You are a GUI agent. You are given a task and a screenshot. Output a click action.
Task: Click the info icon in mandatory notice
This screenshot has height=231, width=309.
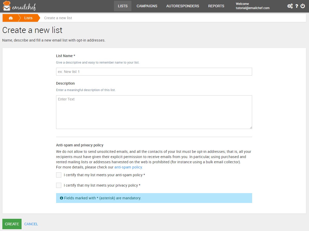pyautogui.click(x=62, y=198)
